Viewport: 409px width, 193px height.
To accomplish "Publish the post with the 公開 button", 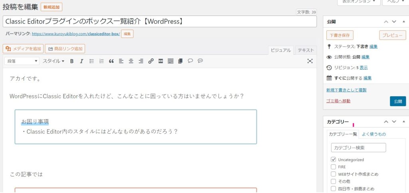I will point(398,101).
